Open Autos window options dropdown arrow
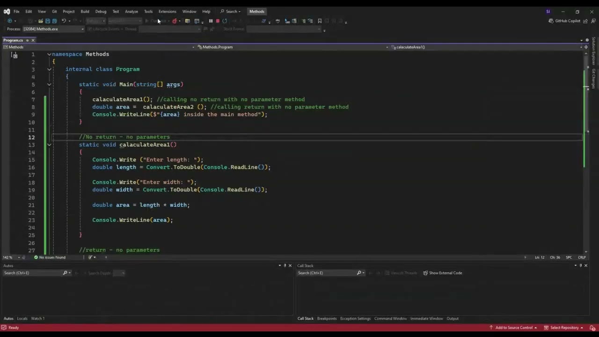 (279, 265)
